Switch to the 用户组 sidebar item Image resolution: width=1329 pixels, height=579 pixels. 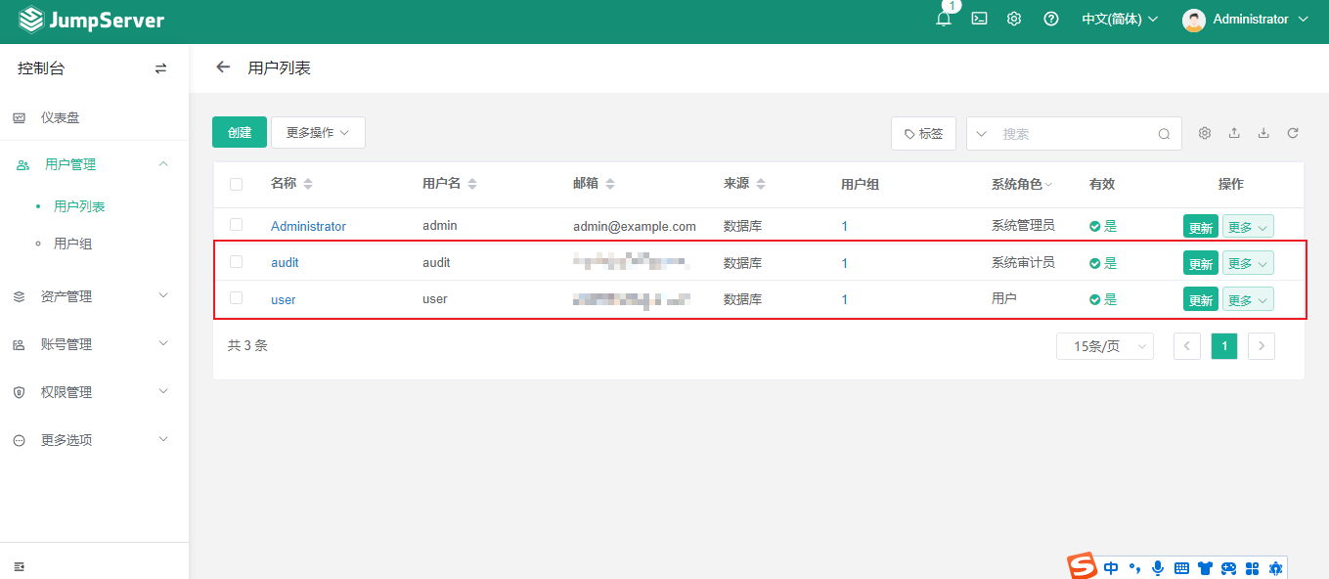coord(70,243)
